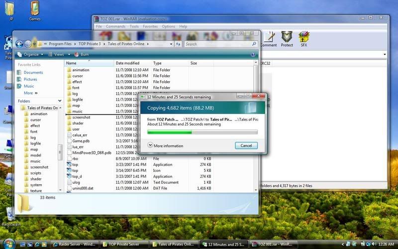Collapse the Folders pane chevron
The height and width of the screenshot is (249, 398).
point(60,101)
